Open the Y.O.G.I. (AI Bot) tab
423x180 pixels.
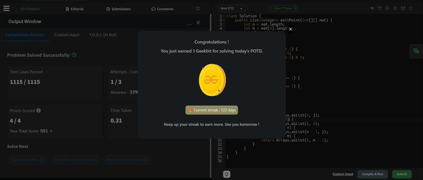pos(103,35)
